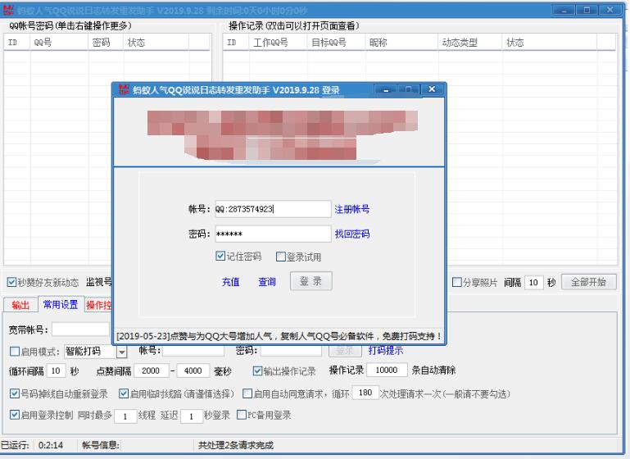
Task: Click the ID column header in operation log
Action: pos(236,43)
